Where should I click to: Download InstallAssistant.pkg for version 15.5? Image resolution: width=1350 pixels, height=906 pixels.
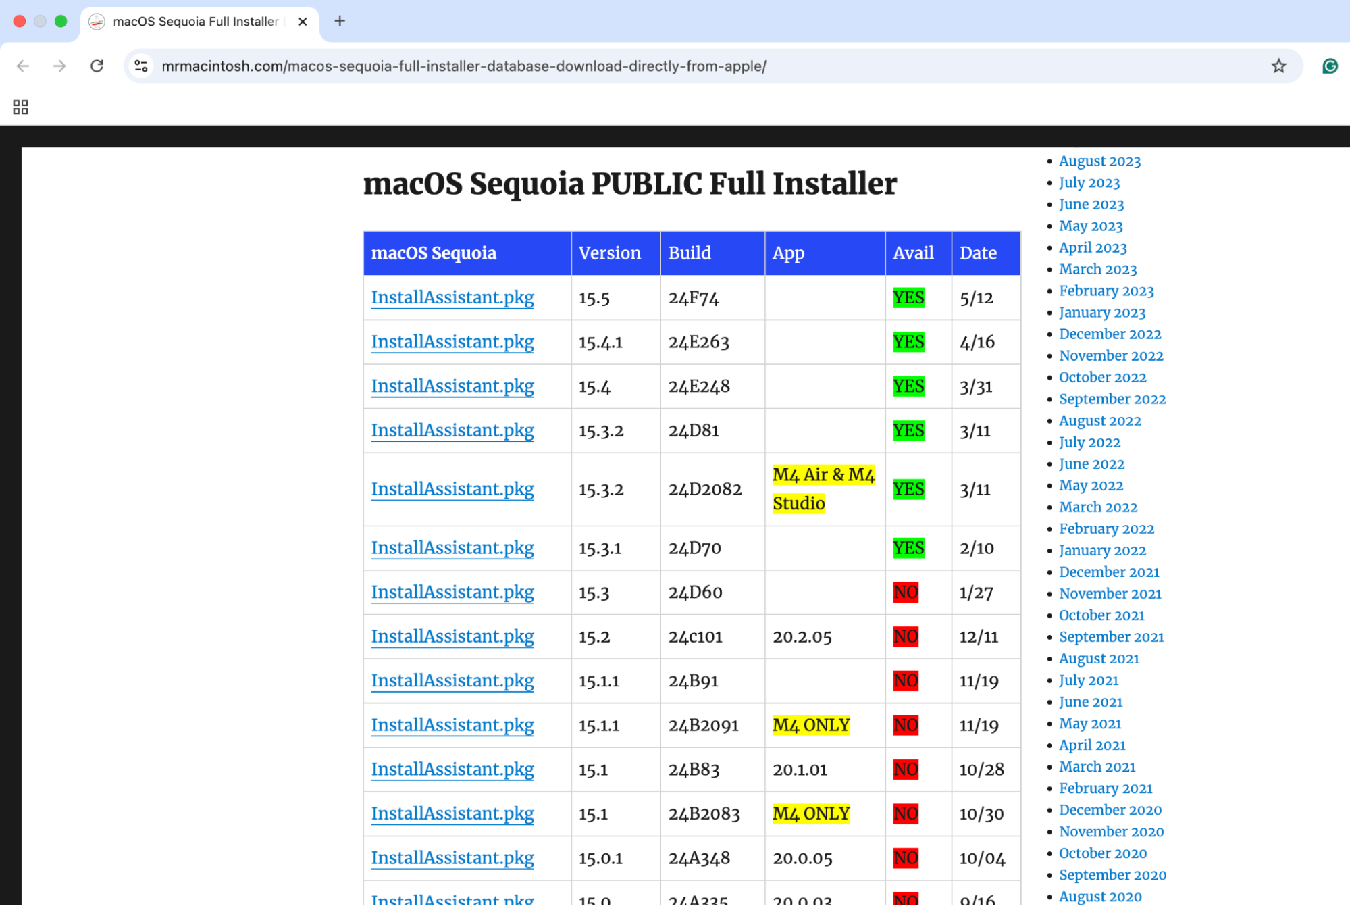coord(452,297)
